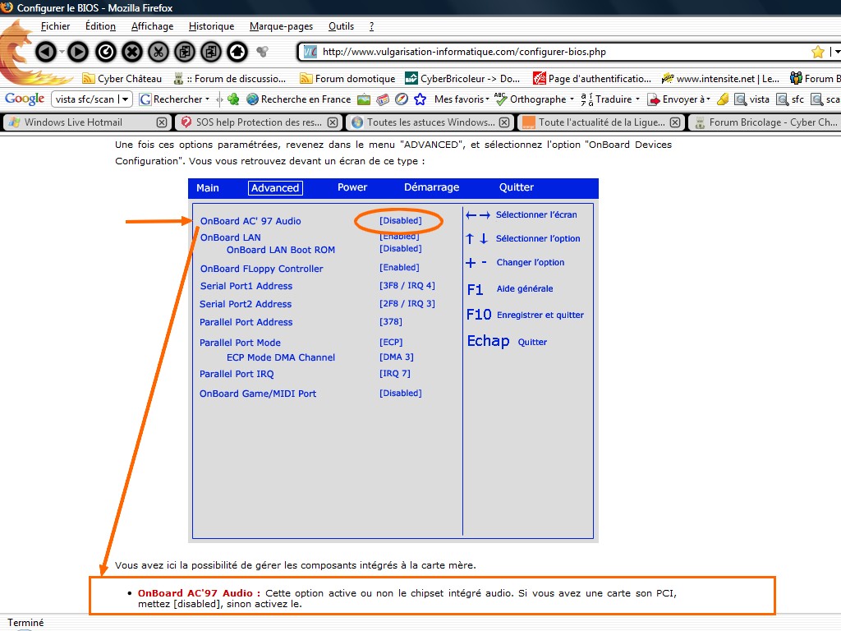Open the Forum domotique bookmark
Image resolution: width=841 pixels, height=631 pixels.
coord(347,79)
